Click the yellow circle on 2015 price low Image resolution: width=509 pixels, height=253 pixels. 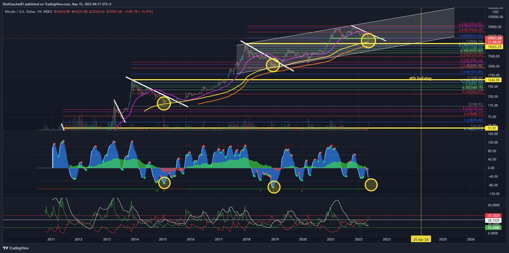[164, 103]
